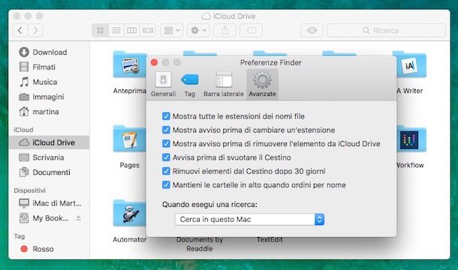Click the Share toolbar button
458x270 pixels.
pos(224,30)
